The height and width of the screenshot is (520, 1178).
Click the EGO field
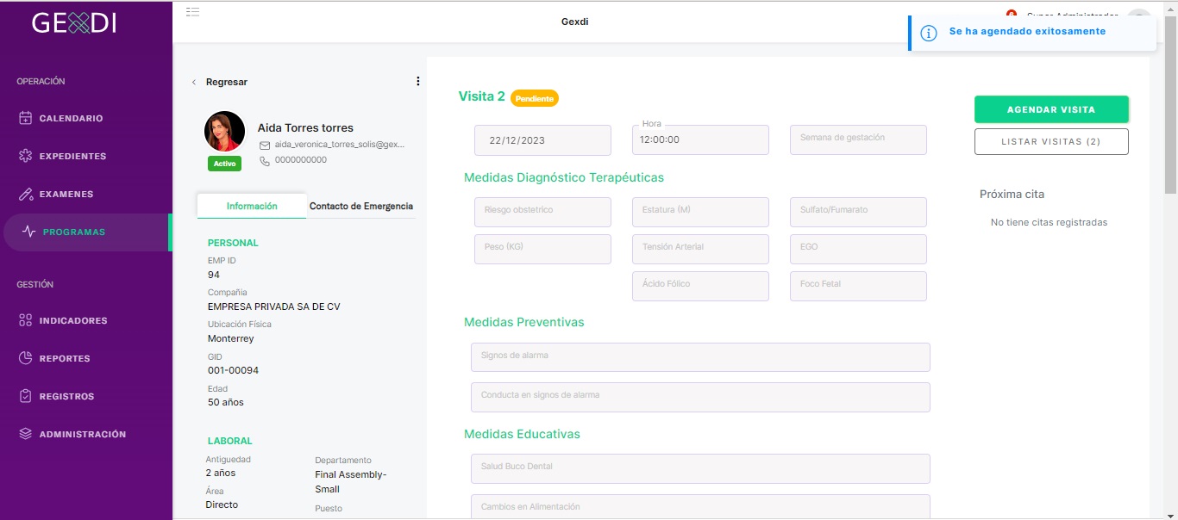point(858,249)
